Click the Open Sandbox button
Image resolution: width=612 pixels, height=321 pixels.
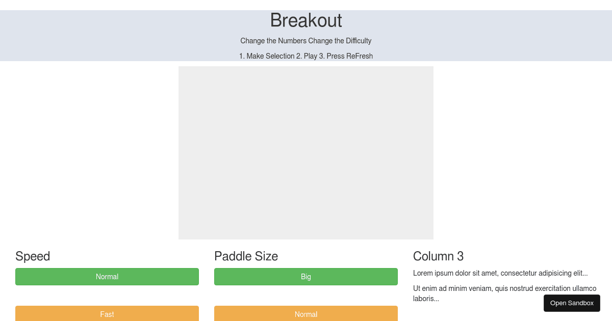572,303
